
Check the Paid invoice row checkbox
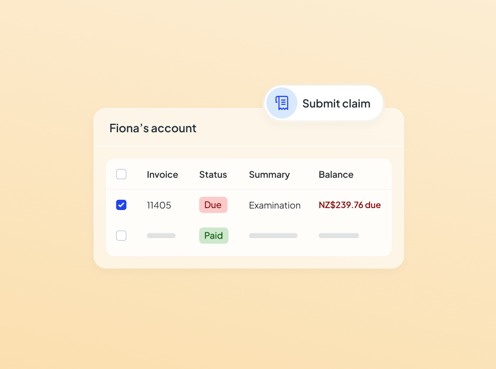click(x=121, y=235)
